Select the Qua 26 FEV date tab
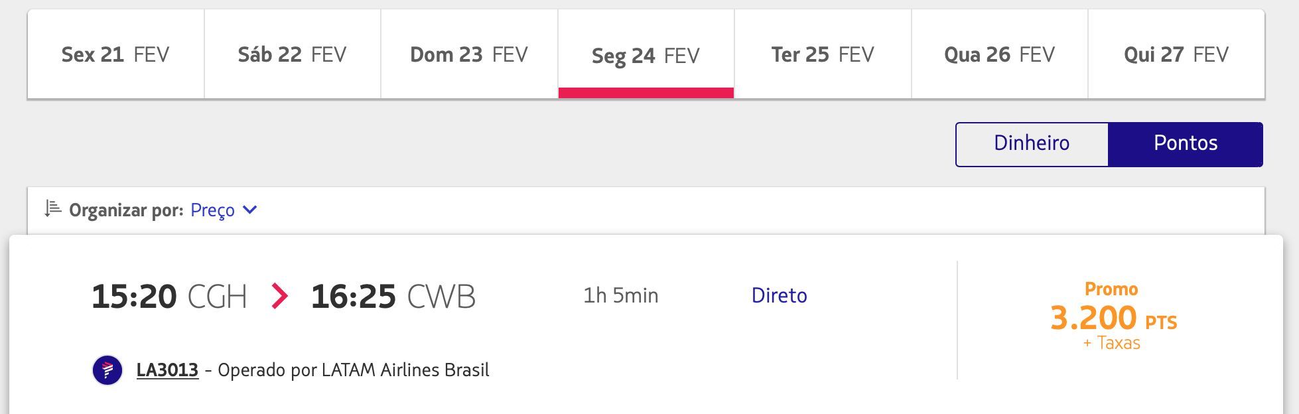Screen dimensions: 1299x414 (x=1000, y=54)
